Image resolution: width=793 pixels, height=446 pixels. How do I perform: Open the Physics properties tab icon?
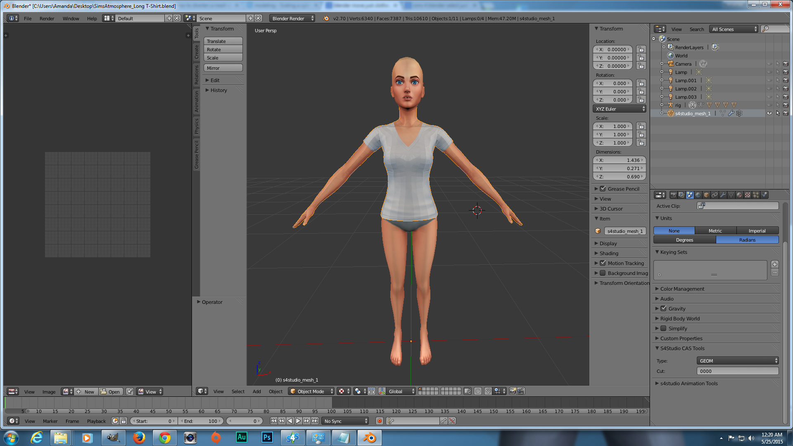(x=764, y=195)
